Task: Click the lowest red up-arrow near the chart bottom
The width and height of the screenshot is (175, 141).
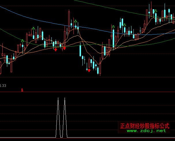Action: point(89,70)
